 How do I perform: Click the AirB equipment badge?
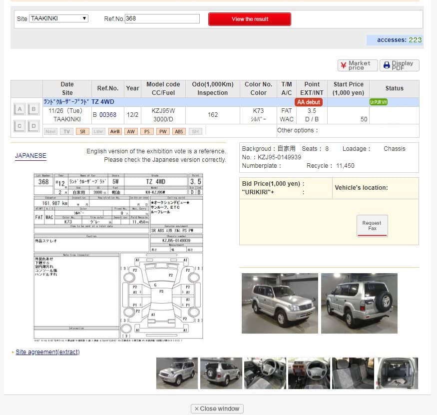(x=115, y=131)
